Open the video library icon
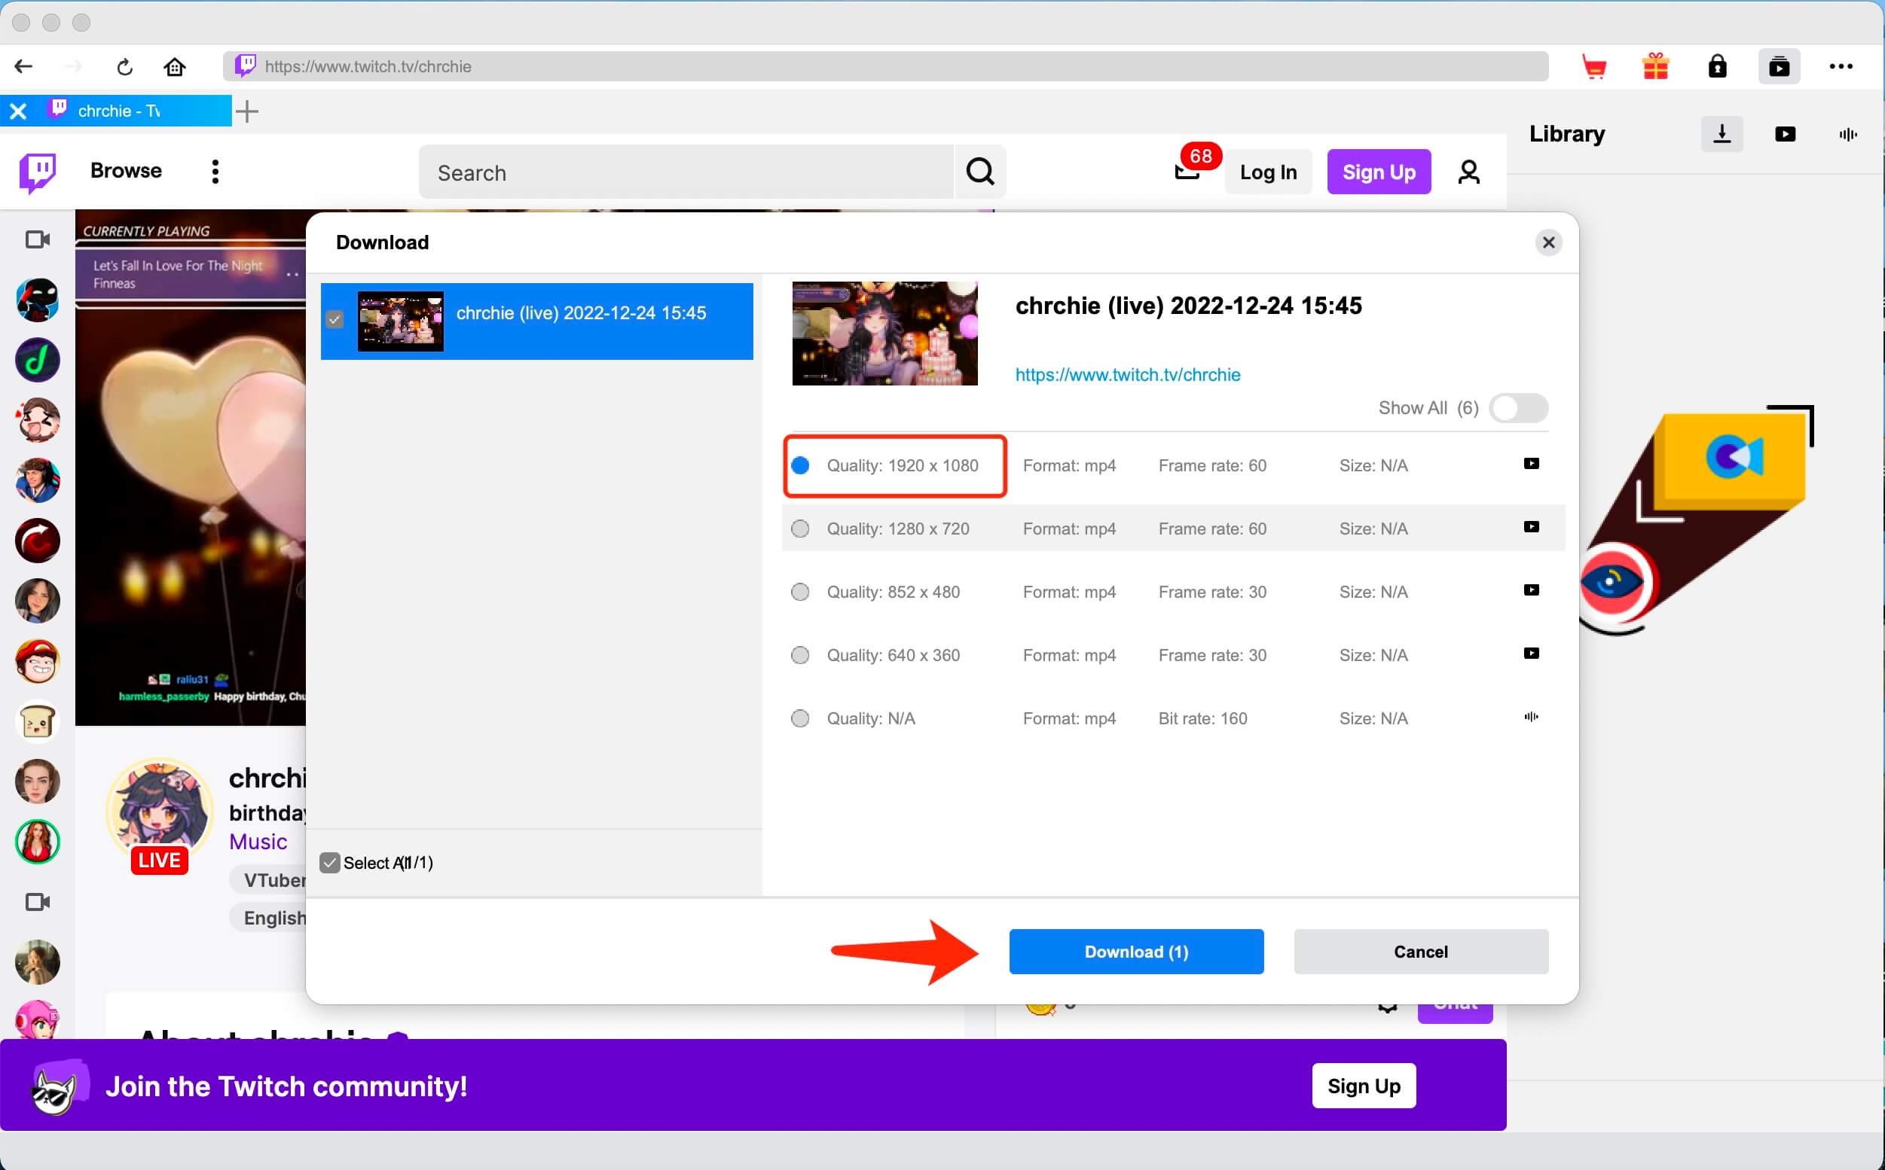The image size is (1885, 1170). coord(1784,134)
